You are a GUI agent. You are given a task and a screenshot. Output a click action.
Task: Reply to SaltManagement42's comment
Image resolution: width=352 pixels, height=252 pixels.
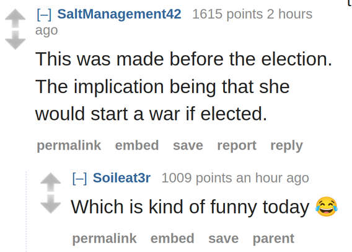coord(287,146)
